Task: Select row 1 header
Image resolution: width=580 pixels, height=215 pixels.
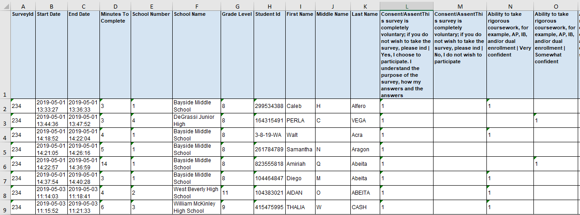Action: (5, 54)
